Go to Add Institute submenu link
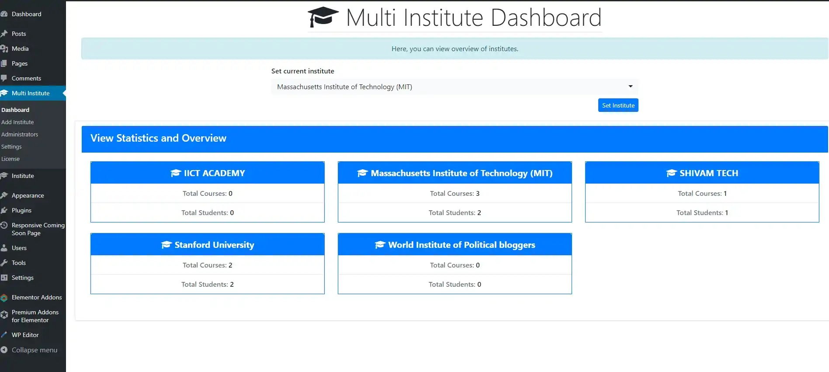 tap(17, 122)
